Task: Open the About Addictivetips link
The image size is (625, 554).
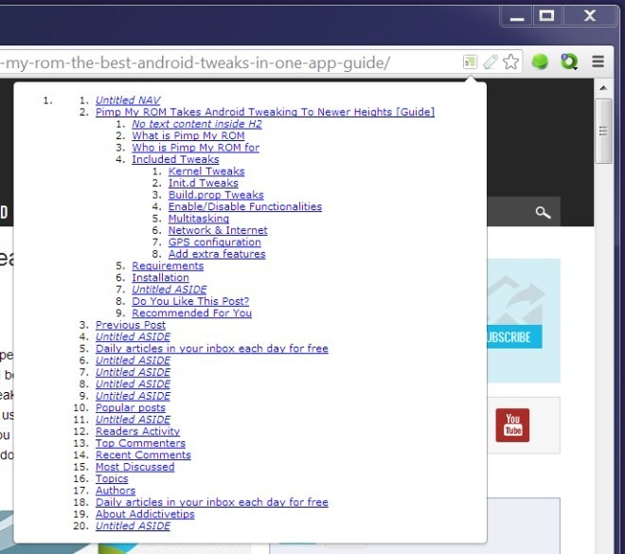Action: point(145,514)
